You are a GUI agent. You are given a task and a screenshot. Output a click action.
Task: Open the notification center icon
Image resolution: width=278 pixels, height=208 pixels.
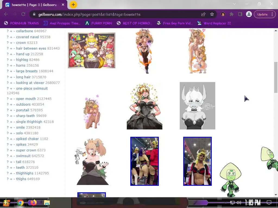[x=269, y=202]
